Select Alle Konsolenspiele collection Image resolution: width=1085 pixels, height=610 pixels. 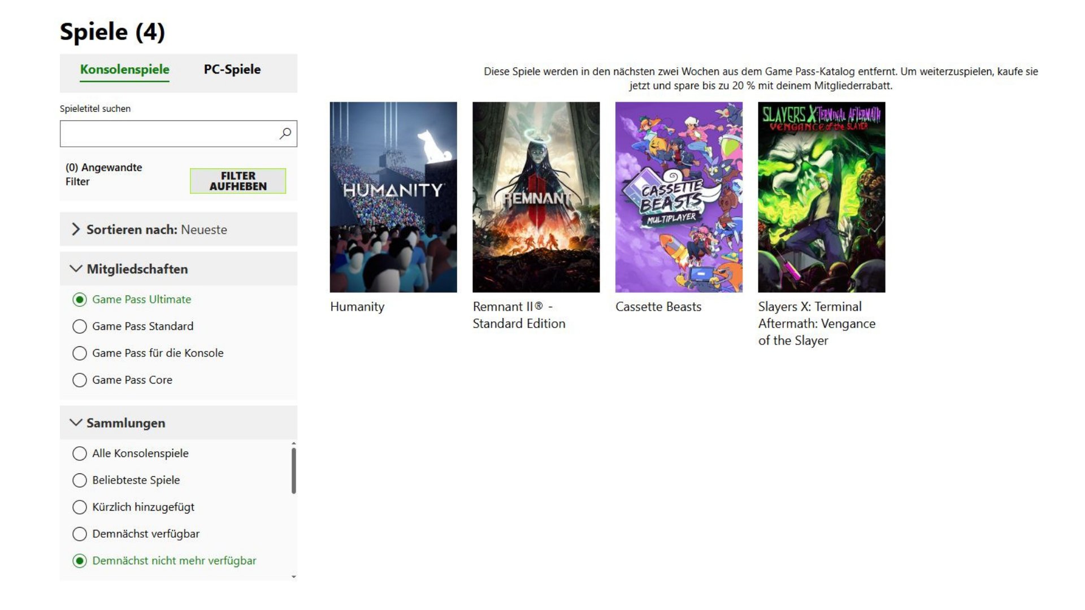80,454
